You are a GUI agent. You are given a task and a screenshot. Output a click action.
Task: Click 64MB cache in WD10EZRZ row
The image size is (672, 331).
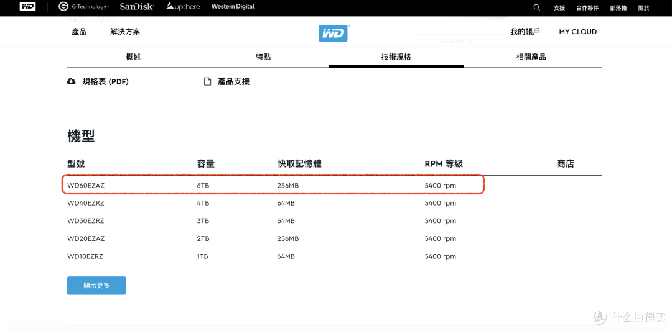286,256
